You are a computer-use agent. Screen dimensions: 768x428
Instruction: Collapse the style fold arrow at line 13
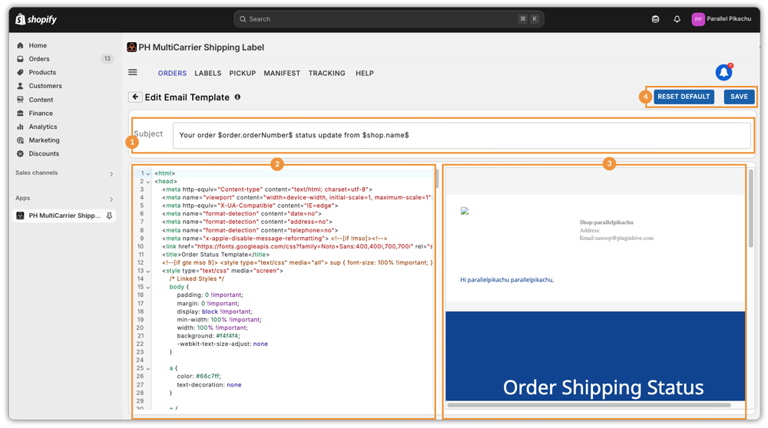tap(148, 271)
